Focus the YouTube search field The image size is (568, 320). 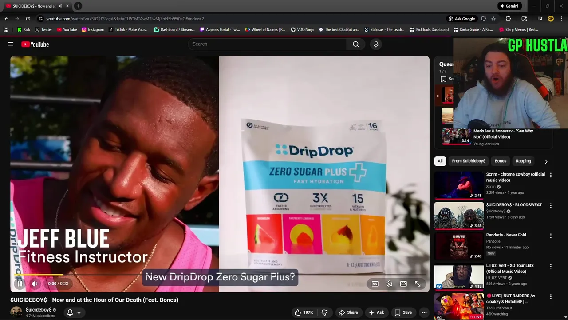point(268,44)
